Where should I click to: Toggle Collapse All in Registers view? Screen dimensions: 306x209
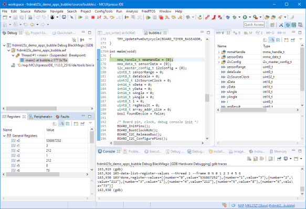click(68, 123)
